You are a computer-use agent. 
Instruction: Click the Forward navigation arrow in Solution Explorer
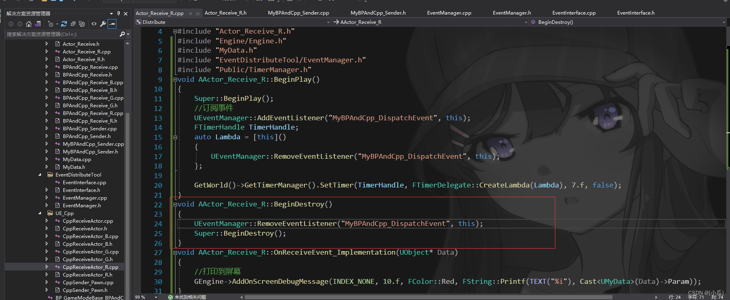click(19, 24)
